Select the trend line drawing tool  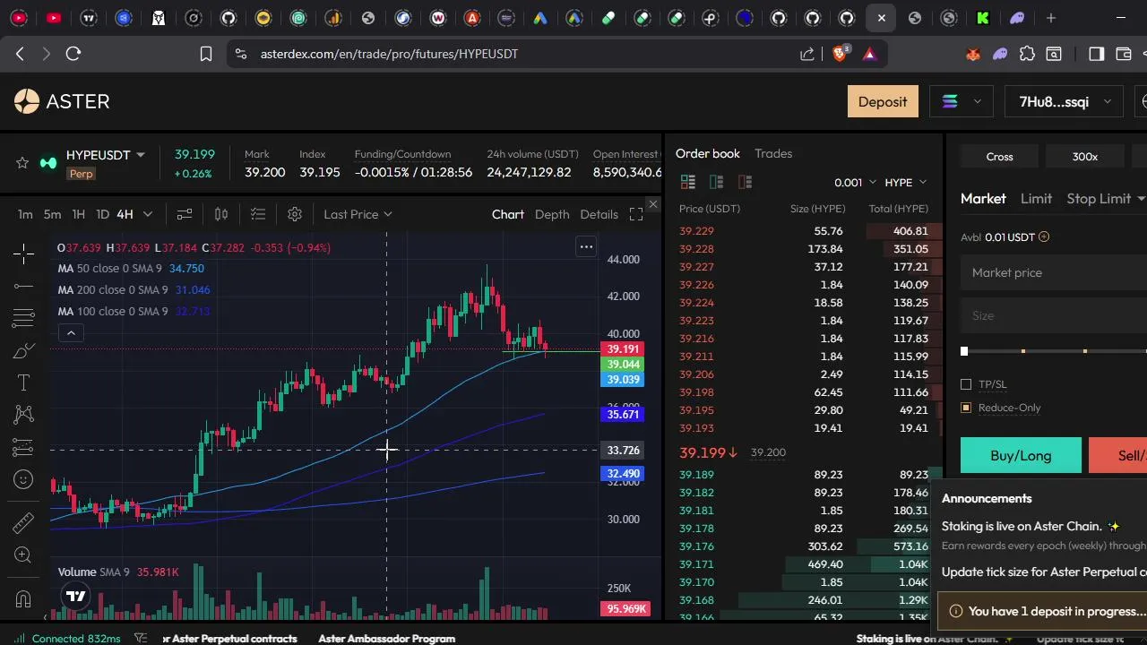(23, 286)
